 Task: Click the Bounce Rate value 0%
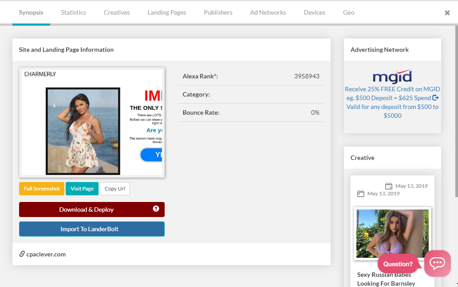(x=315, y=113)
